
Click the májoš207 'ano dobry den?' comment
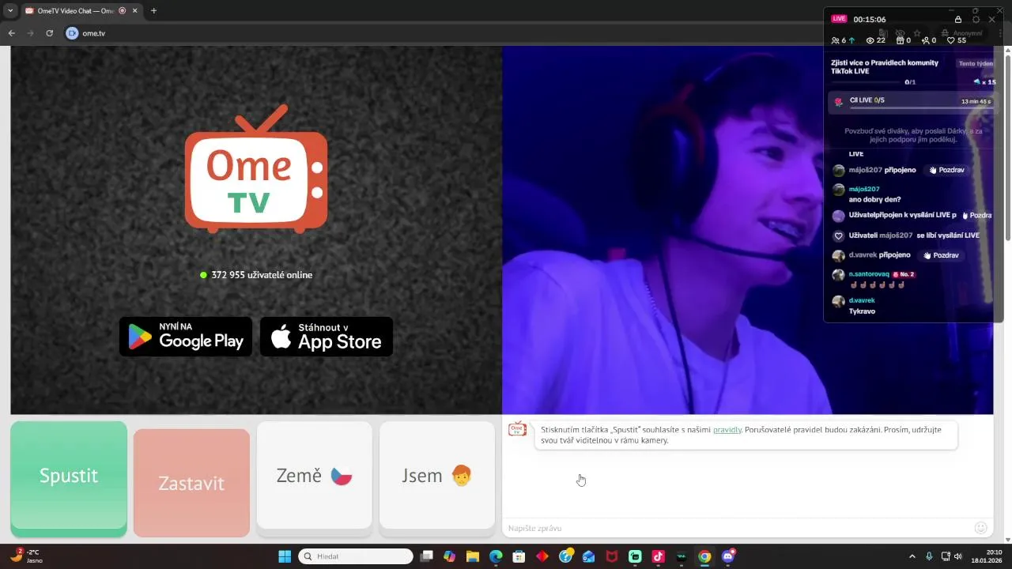click(874, 199)
